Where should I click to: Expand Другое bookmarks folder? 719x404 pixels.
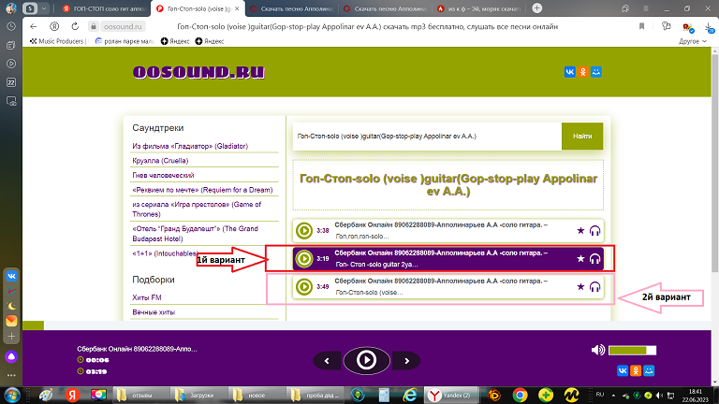coord(693,41)
